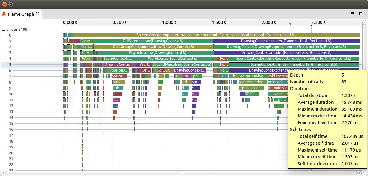Click the GroundMap::draw(SceneContext&) bar

[181, 64]
